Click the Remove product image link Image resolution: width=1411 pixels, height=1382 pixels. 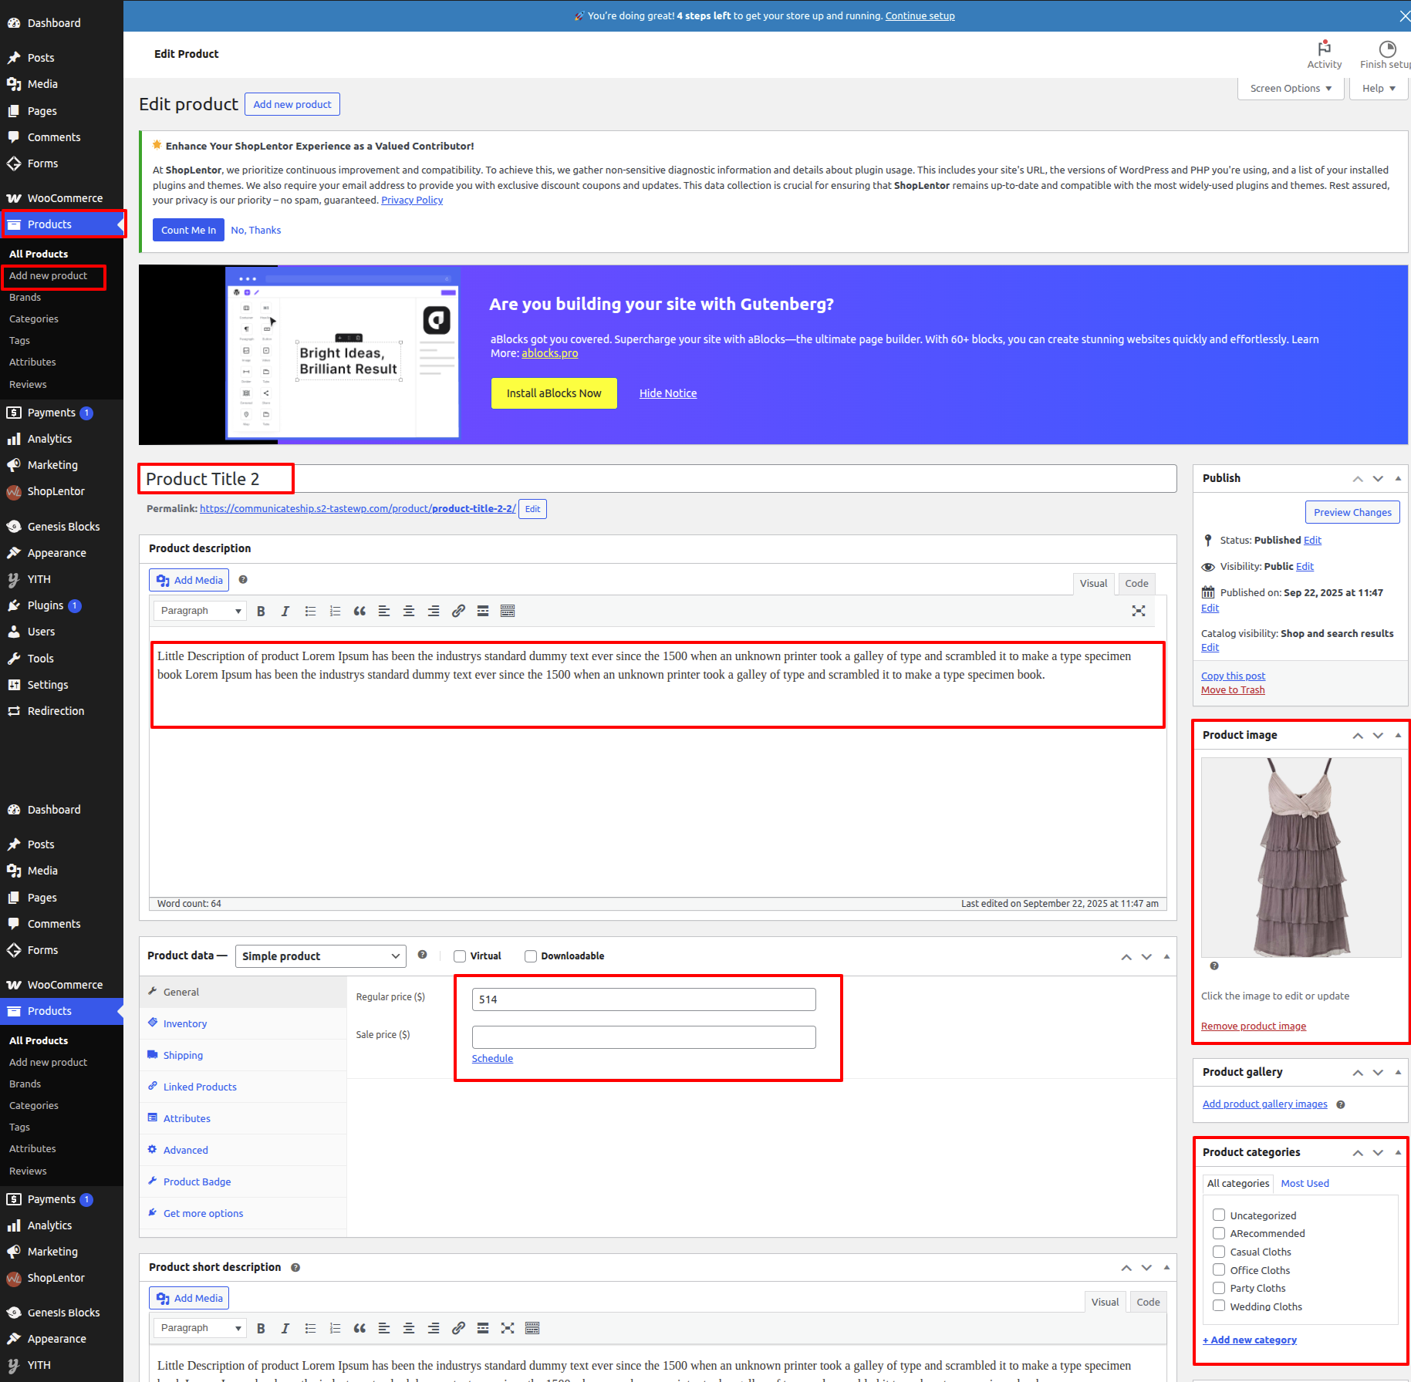(1253, 1026)
